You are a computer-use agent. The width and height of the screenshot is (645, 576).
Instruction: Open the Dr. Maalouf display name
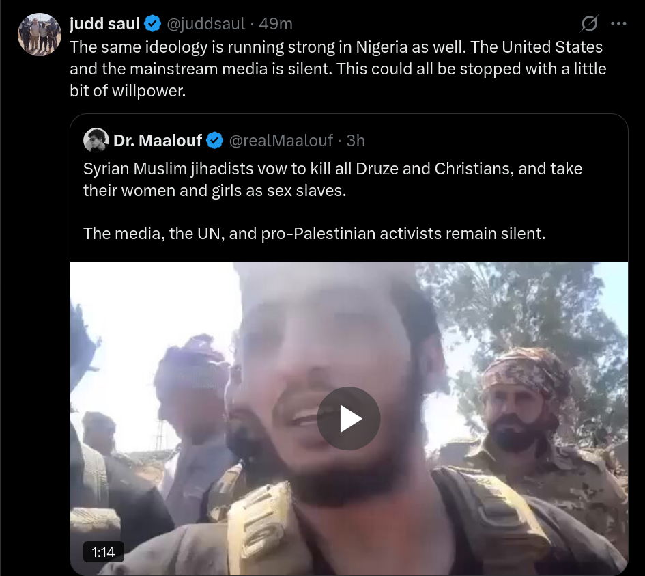coord(158,140)
